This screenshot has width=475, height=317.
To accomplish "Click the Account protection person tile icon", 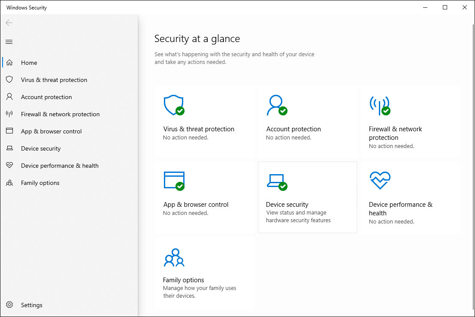I will (275, 105).
